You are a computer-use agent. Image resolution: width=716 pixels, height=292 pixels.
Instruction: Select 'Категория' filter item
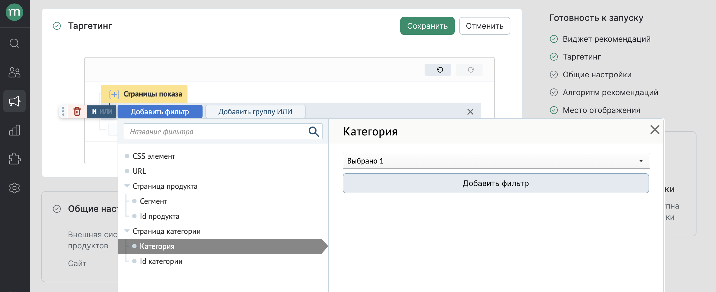coord(223,246)
